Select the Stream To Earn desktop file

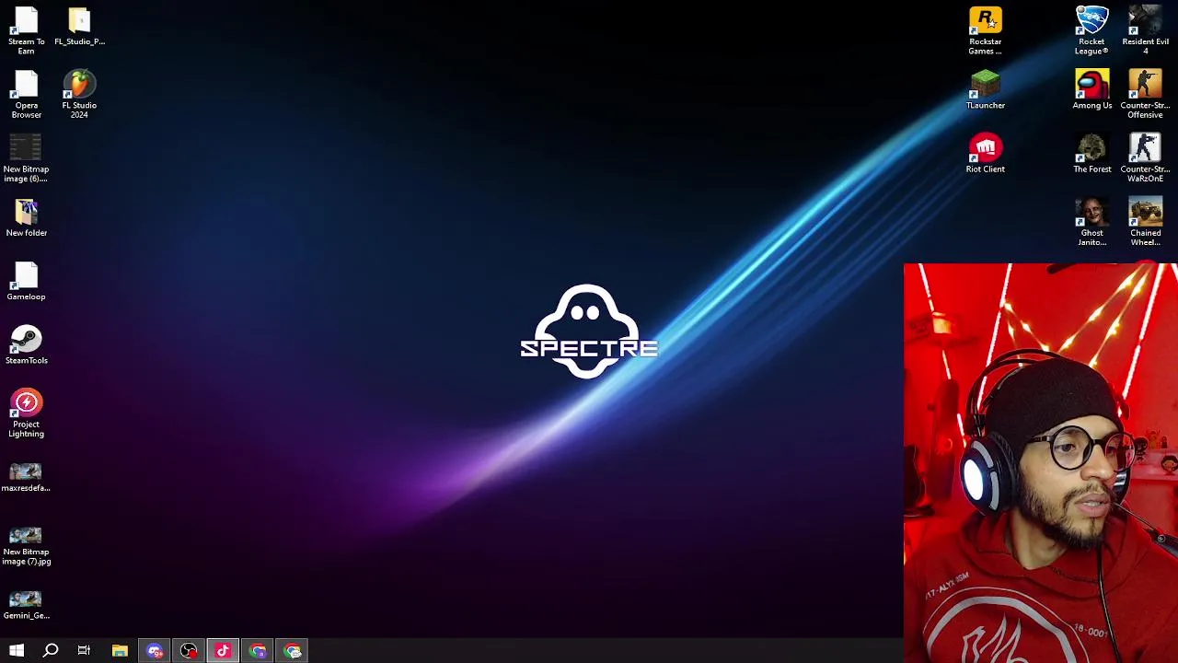26,30
